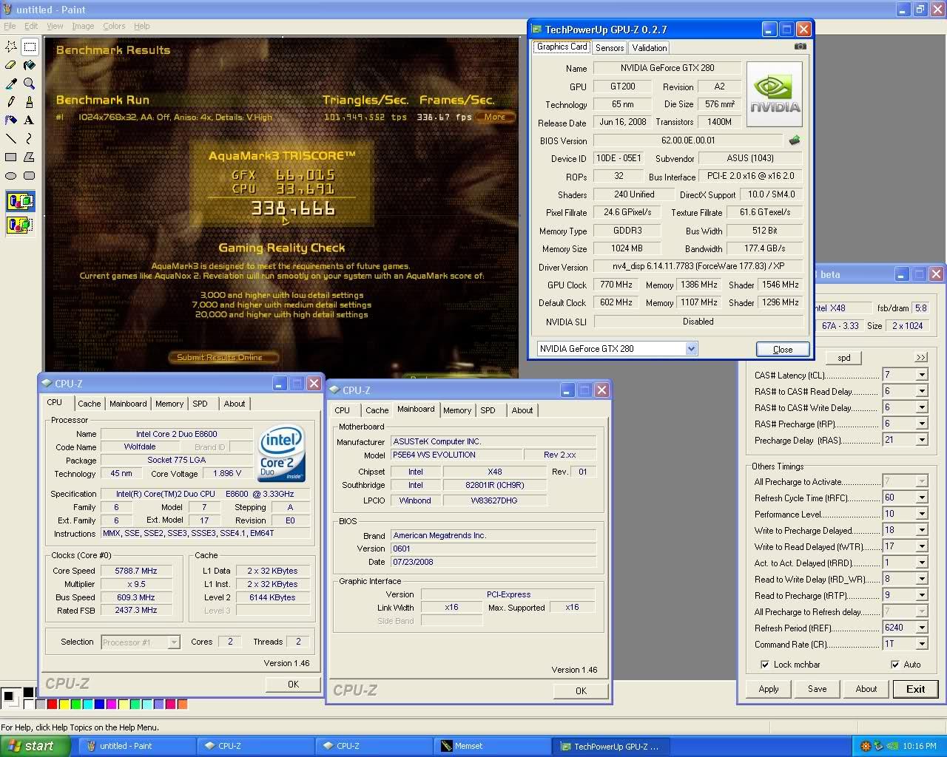Open the Cache tab in left CPU-Z window
947x757 pixels.
coord(90,404)
